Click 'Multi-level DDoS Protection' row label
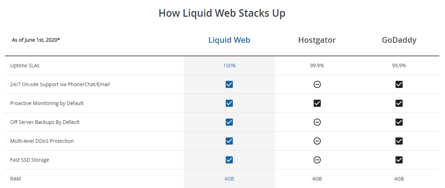Screen dimensions: 445x188 coord(42,141)
